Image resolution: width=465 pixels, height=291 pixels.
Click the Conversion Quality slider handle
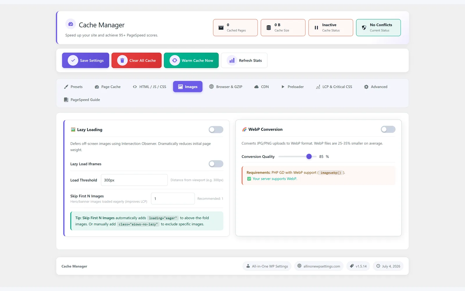tap(309, 157)
